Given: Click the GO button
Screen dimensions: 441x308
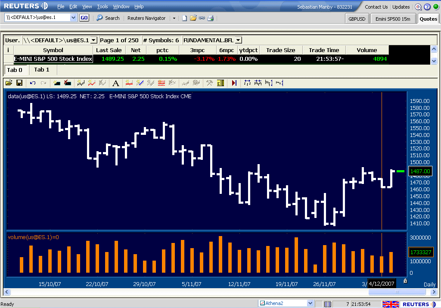Looking at the screenshot, I should [84, 18].
